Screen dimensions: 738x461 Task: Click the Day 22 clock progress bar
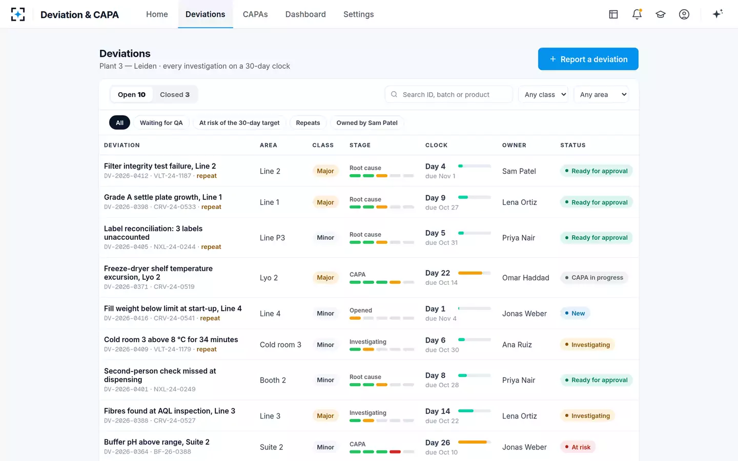[475, 273]
